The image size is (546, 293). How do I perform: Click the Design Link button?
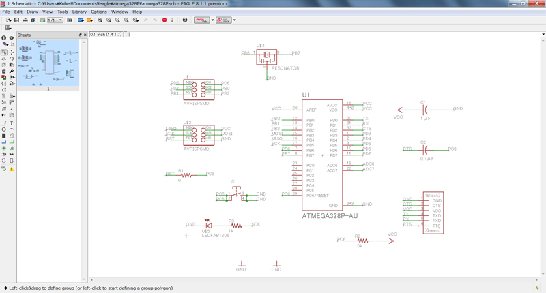[201, 20]
